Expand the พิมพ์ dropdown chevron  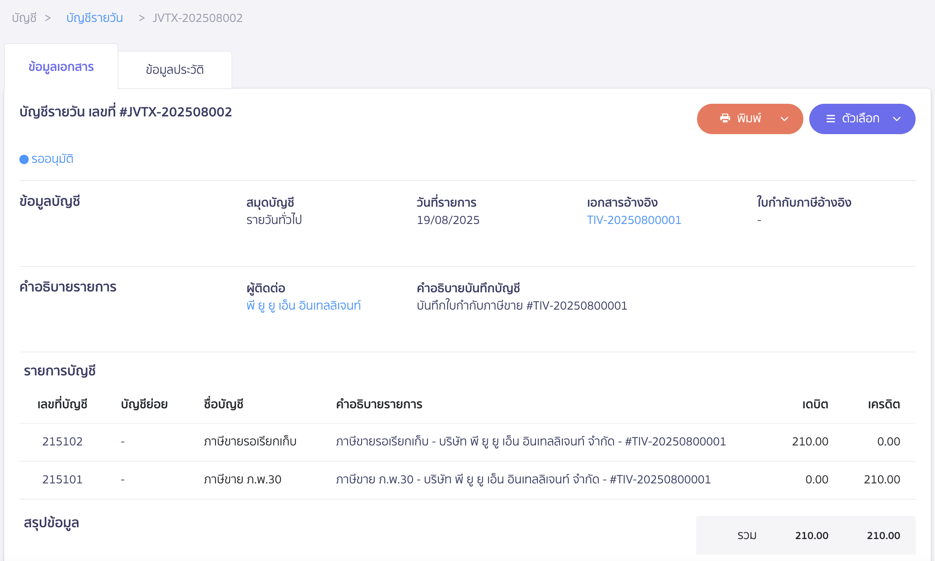(784, 119)
